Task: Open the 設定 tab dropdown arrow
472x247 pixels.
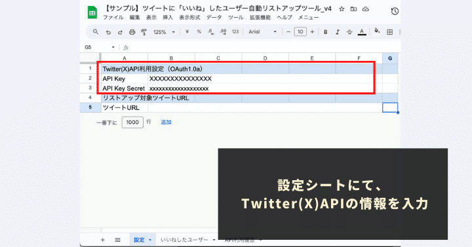Action: [x=150, y=240]
